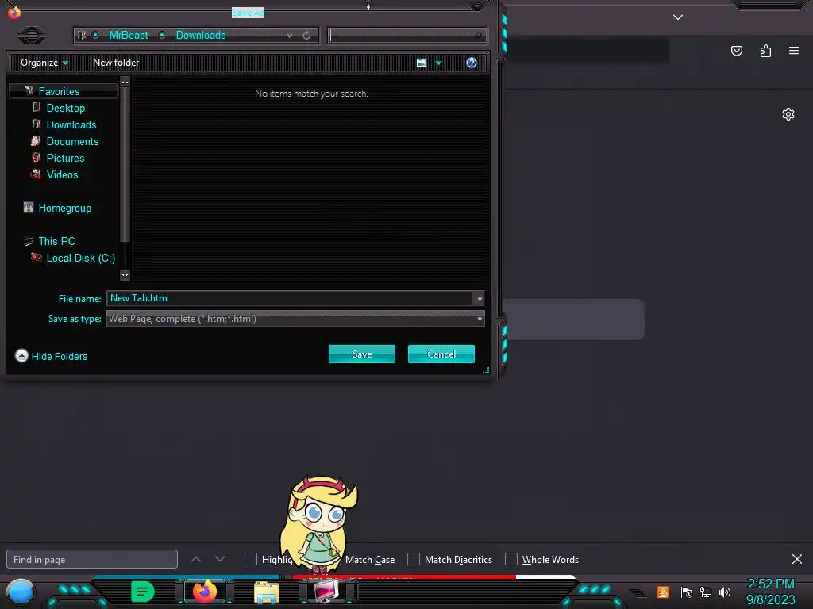Click the Local Disk drive icon
Image resolution: width=813 pixels, height=609 pixels.
click(37, 257)
